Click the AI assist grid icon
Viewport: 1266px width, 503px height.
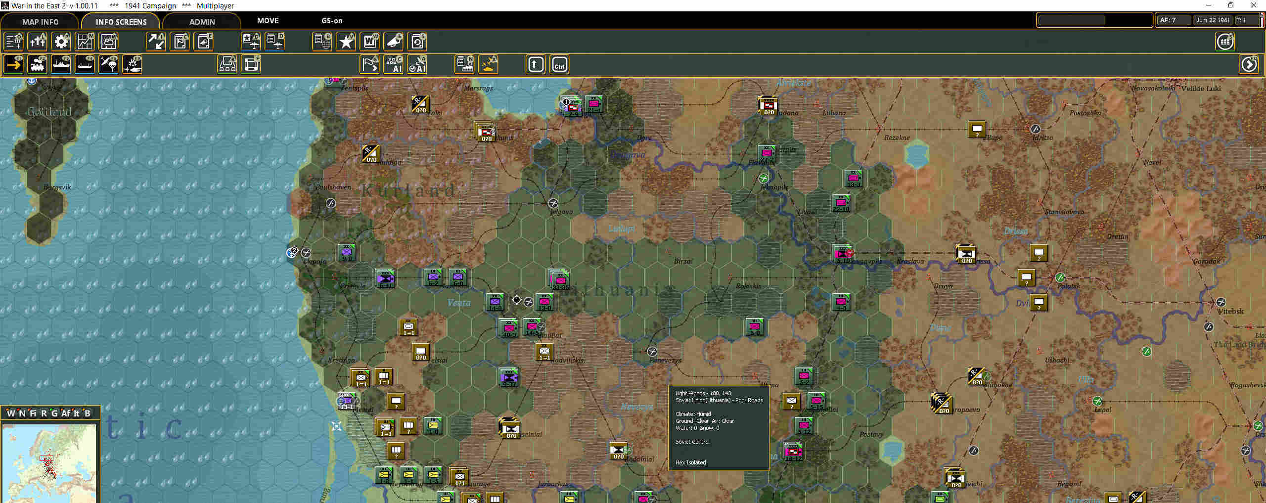coord(394,65)
